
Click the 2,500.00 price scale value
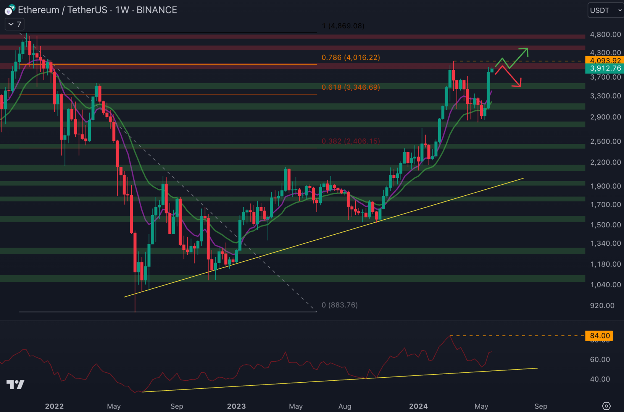605,141
